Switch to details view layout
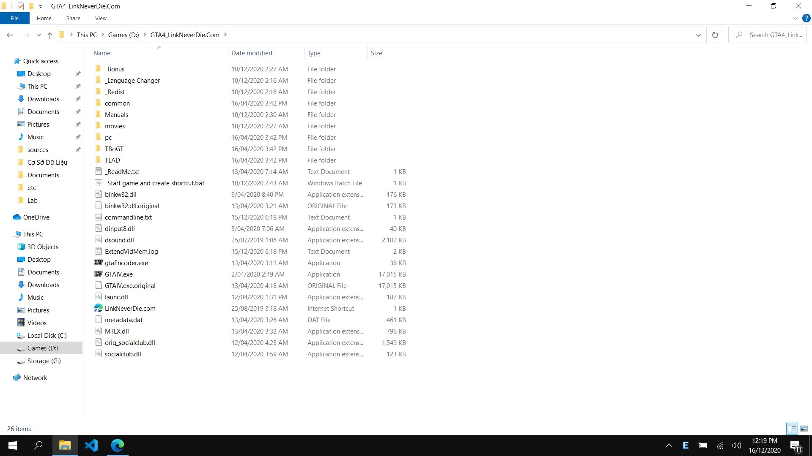812x456 pixels. coord(792,429)
